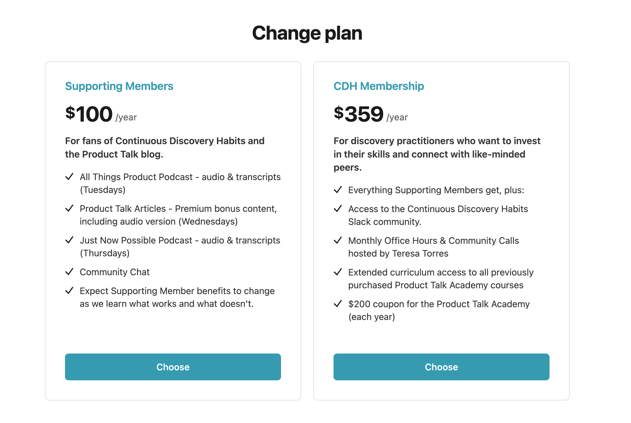Click the checkmark beside All Things Product Podcast
This screenshot has width=631, height=423.
(x=70, y=177)
